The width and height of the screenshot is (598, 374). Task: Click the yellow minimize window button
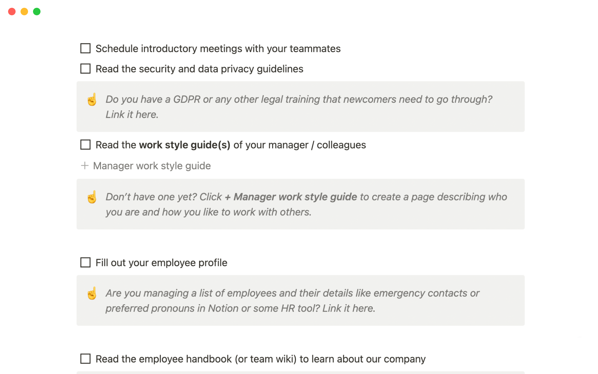24,12
